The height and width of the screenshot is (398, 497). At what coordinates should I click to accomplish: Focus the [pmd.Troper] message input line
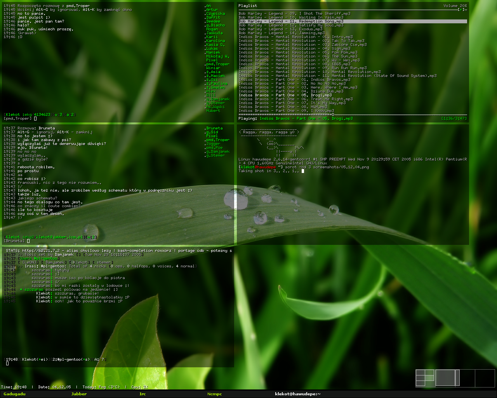(119, 119)
